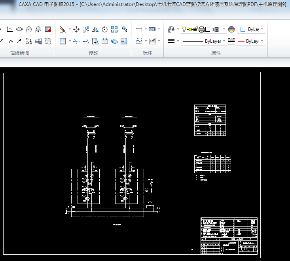Select the Arrow drawing tool
The image size is (290, 261).
(19, 41)
